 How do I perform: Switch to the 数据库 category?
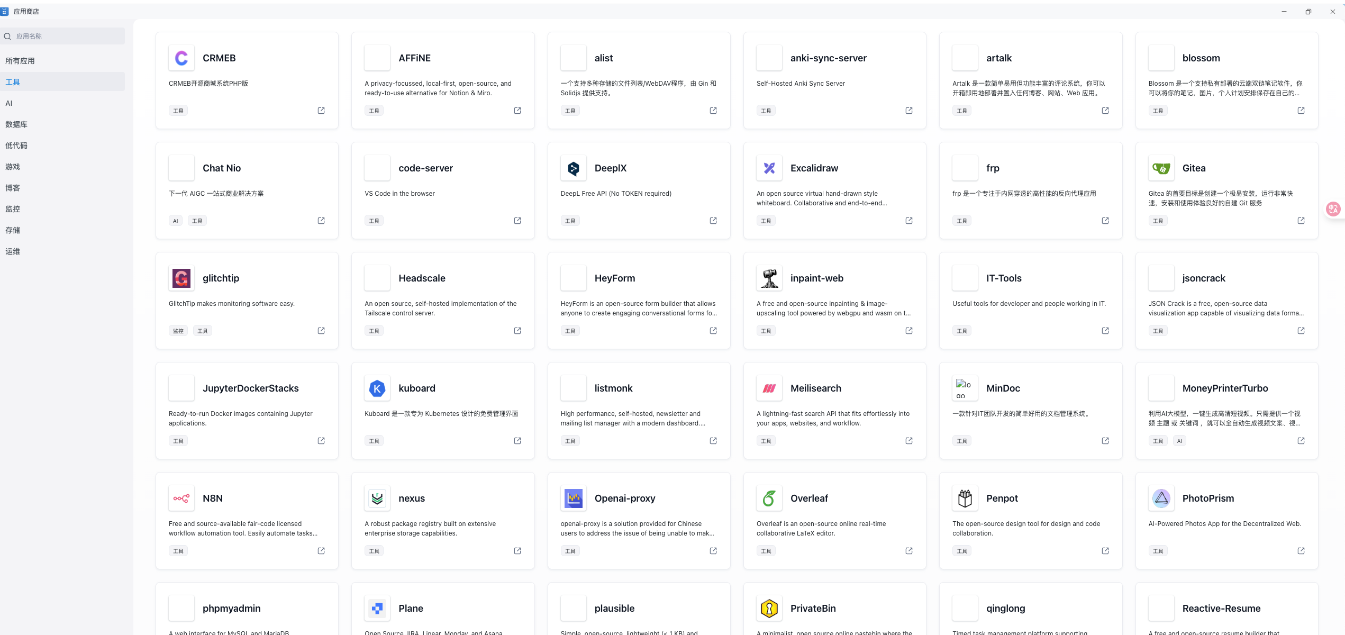(x=16, y=124)
